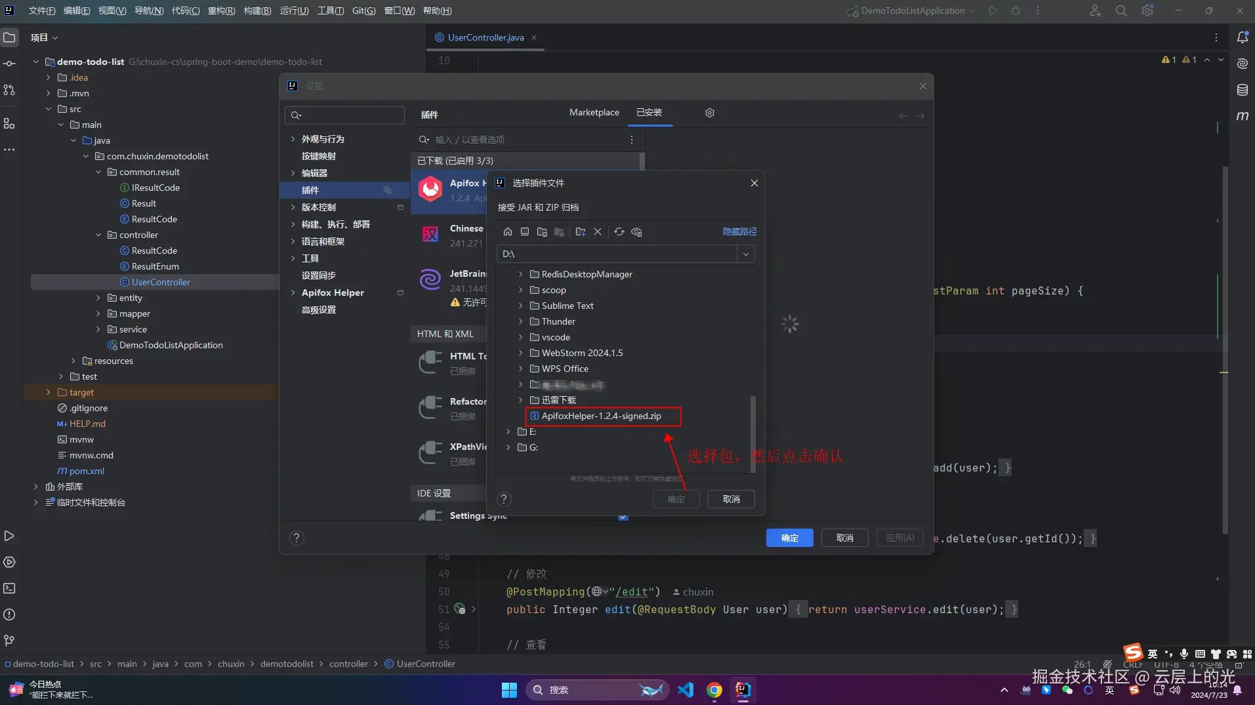Open the Git(G) menu
Screen dimensions: 1255x705
click(x=364, y=10)
